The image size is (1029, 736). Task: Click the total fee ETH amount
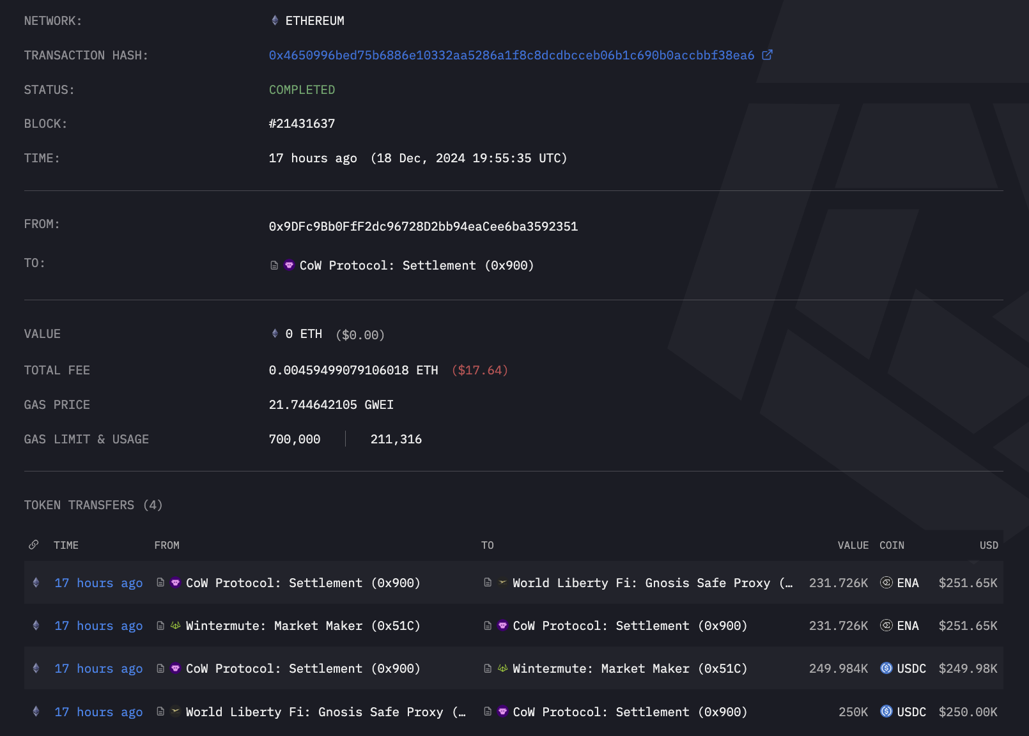[353, 371]
